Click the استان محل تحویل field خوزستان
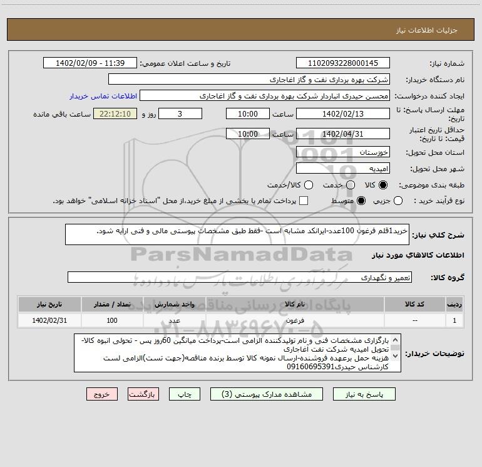Image resolution: width=482 pixels, height=467 pixels. pyautogui.click(x=343, y=152)
